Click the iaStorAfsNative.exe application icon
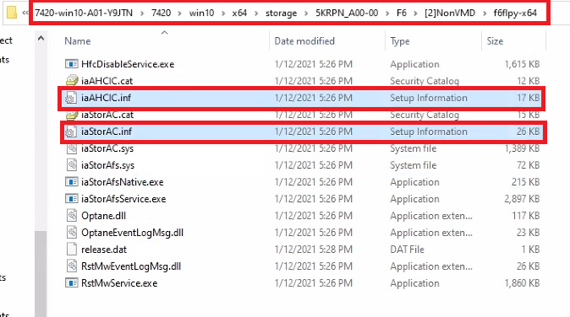Viewport: 570px width, 317px height. coord(71,182)
